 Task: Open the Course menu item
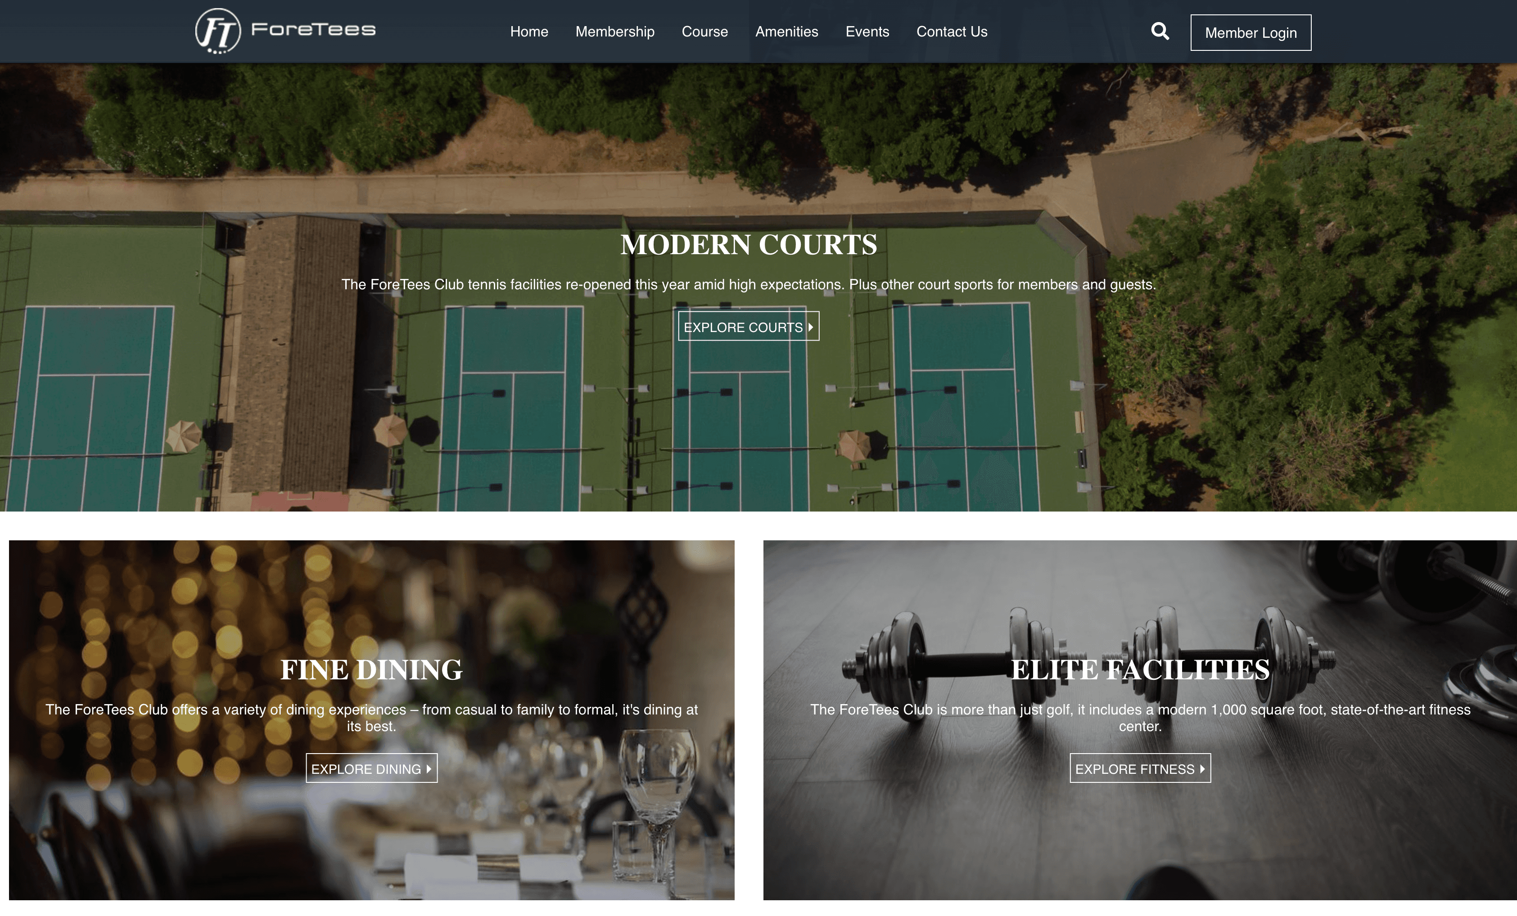pyautogui.click(x=704, y=31)
